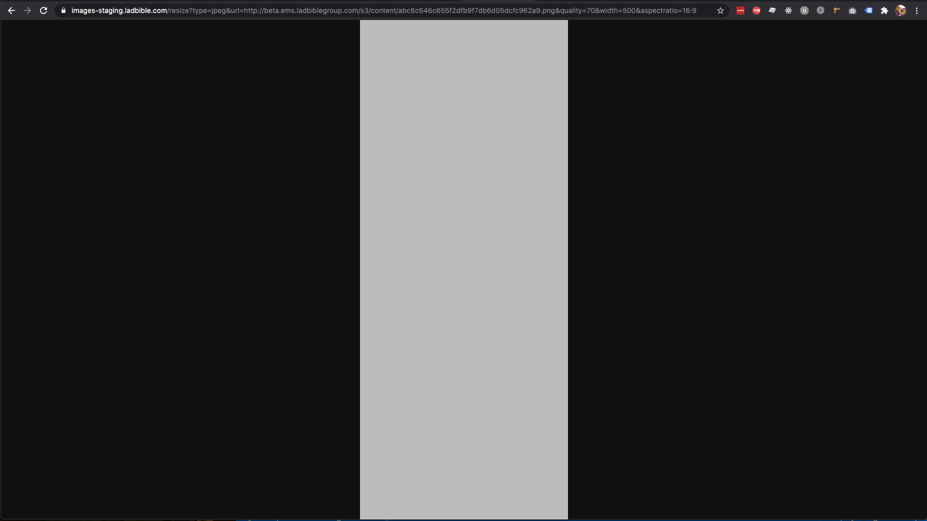Open the uBlock Origin extension

[x=804, y=10]
